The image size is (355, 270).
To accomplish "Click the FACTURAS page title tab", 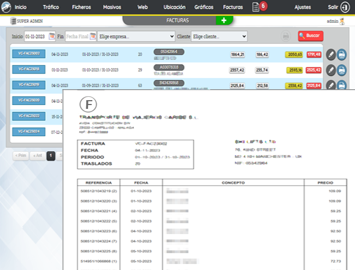I will [x=177, y=20].
